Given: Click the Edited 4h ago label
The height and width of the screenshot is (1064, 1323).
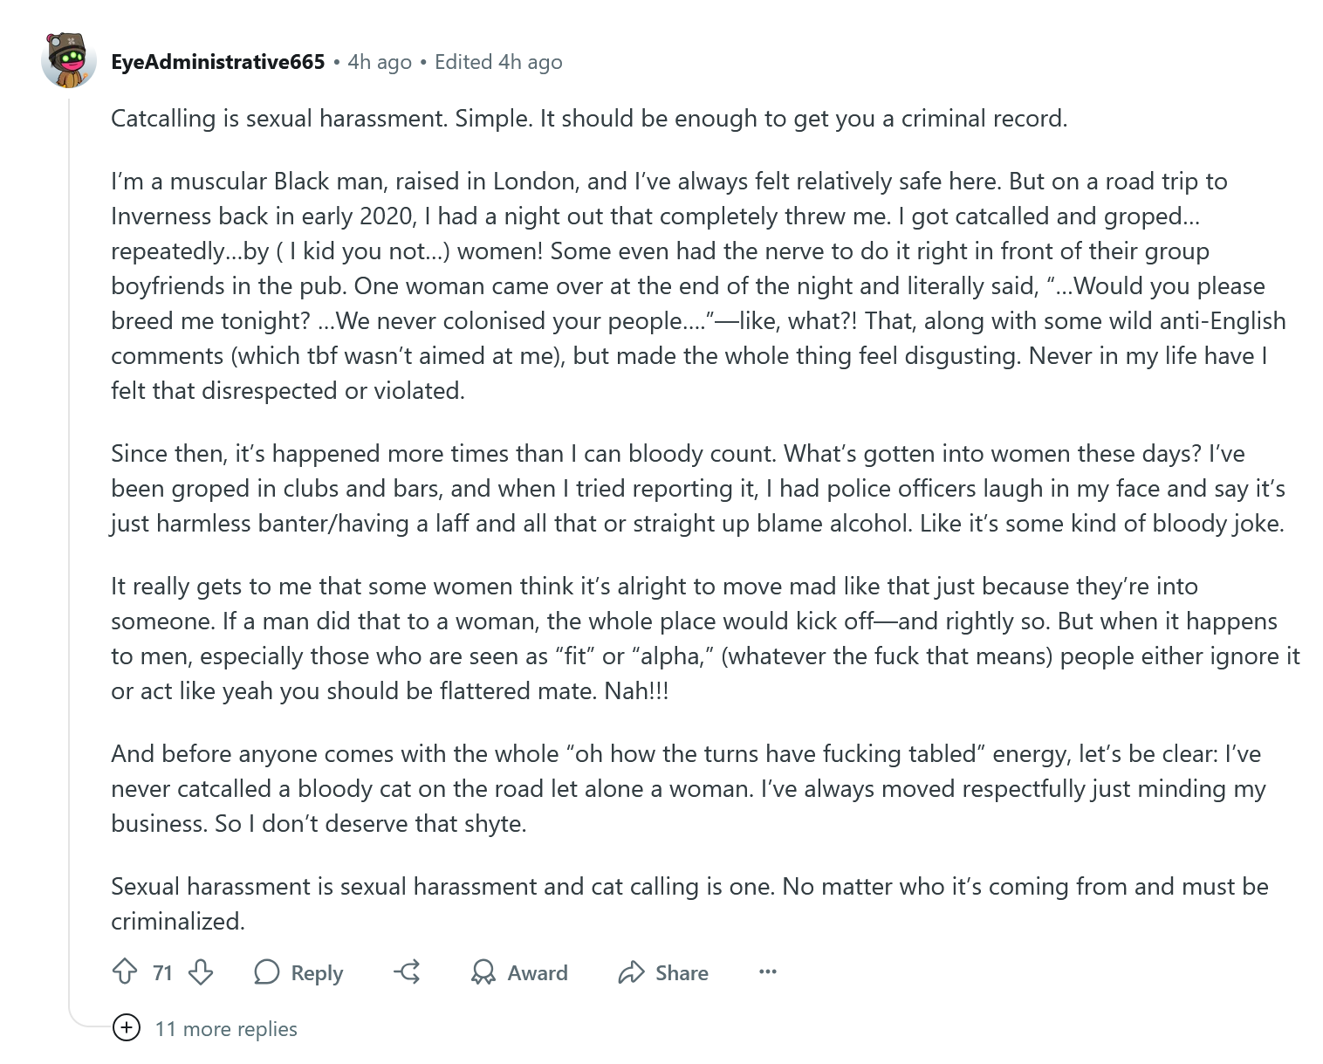Looking at the screenshot, I should click(498, 62).
